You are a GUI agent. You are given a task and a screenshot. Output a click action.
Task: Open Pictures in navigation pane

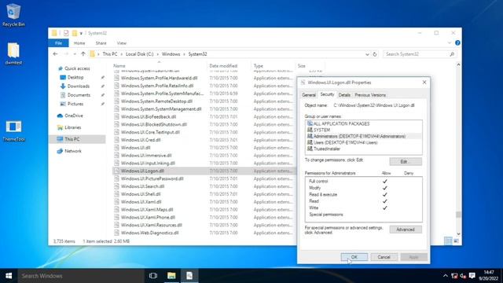tap(75, 104)
